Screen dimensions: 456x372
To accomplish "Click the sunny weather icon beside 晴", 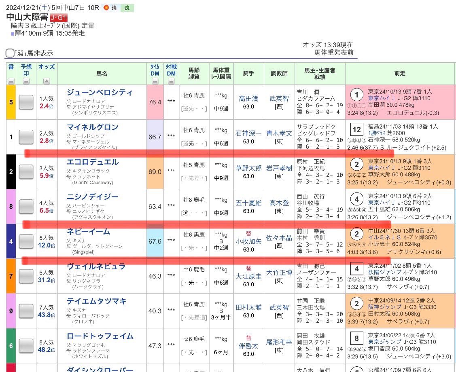I will coord(106,8).
